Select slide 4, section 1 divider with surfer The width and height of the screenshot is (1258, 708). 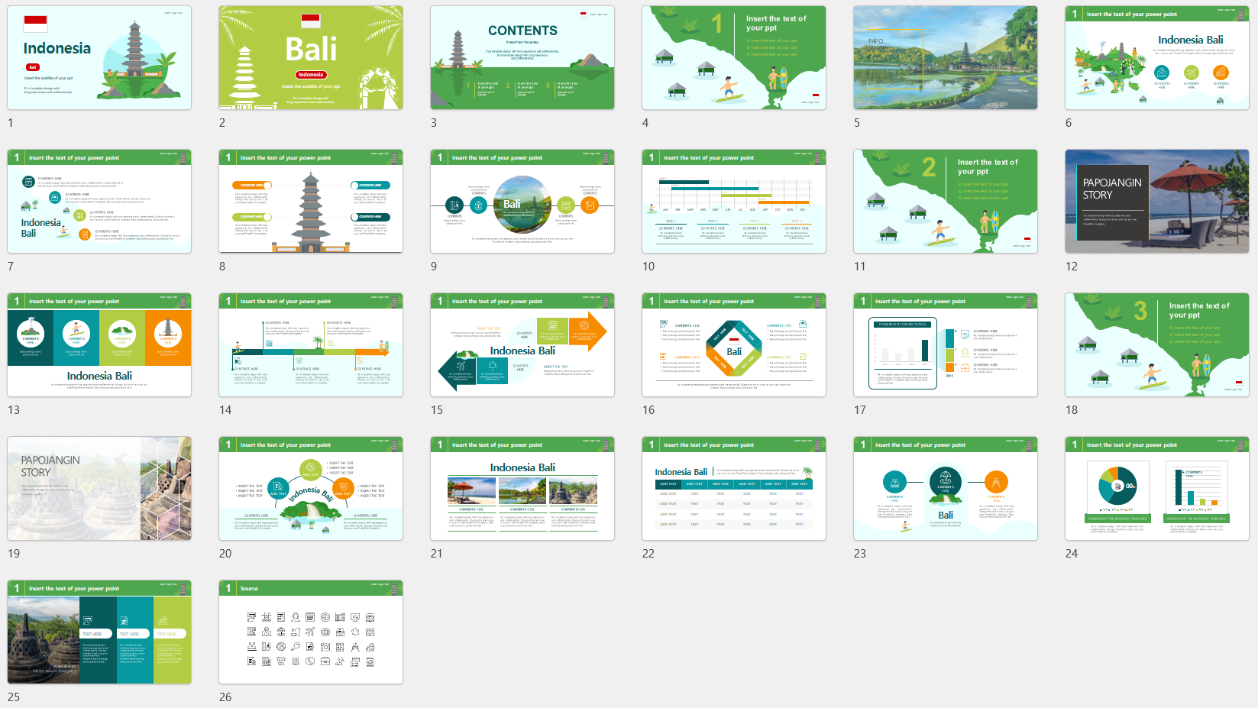click(734, 58)
